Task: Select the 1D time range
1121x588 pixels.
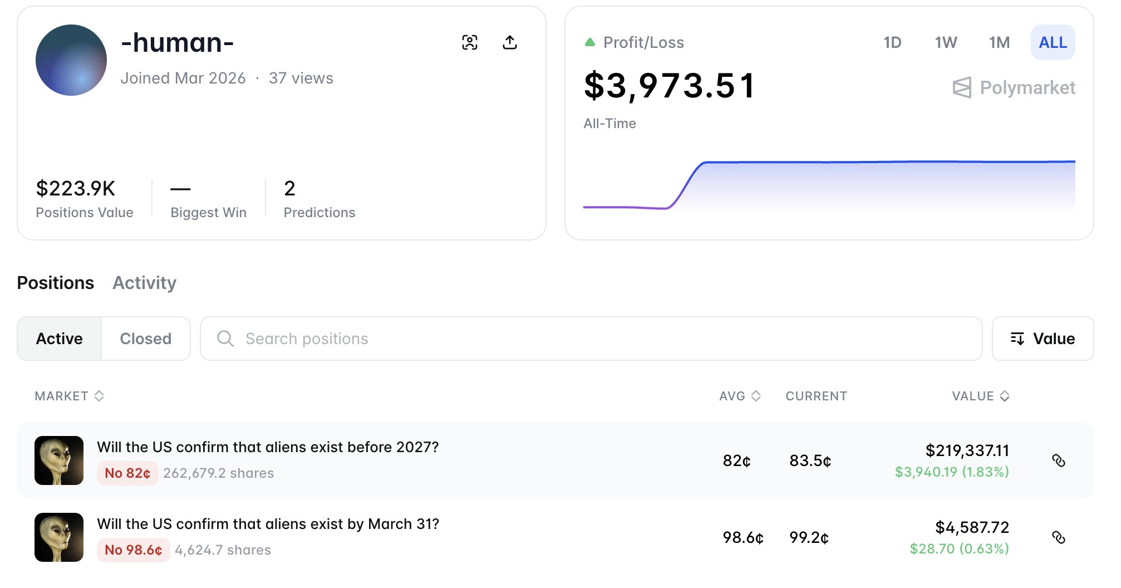Action: coord(892,42)
